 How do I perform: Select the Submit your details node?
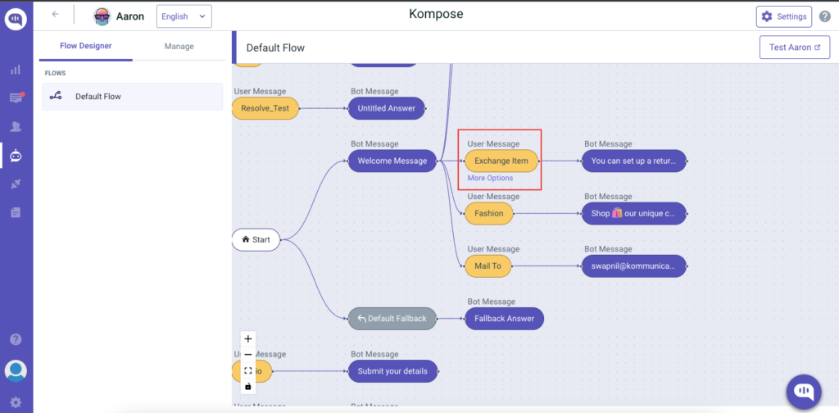392,370
